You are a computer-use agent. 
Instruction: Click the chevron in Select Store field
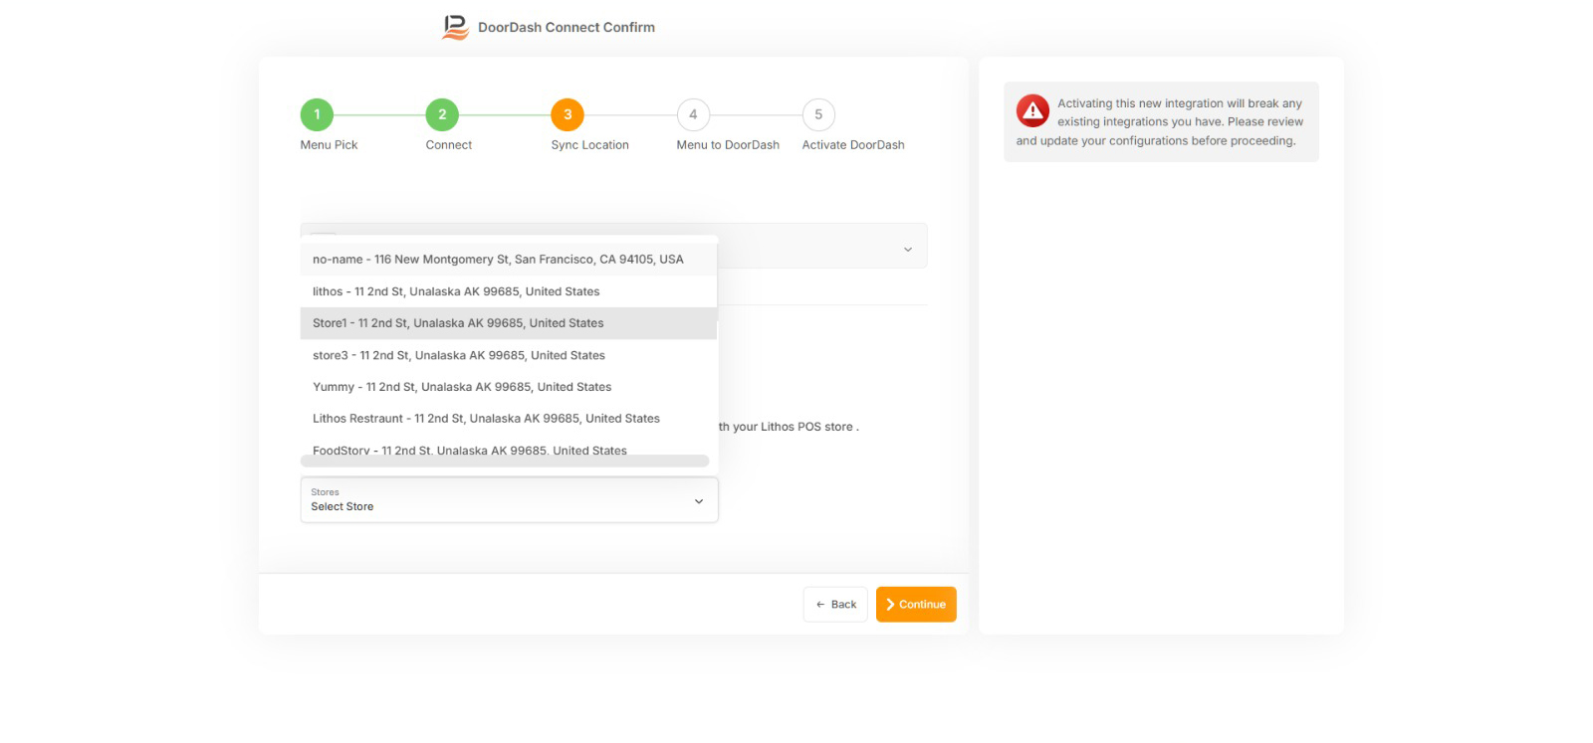(x=698, y=501)
